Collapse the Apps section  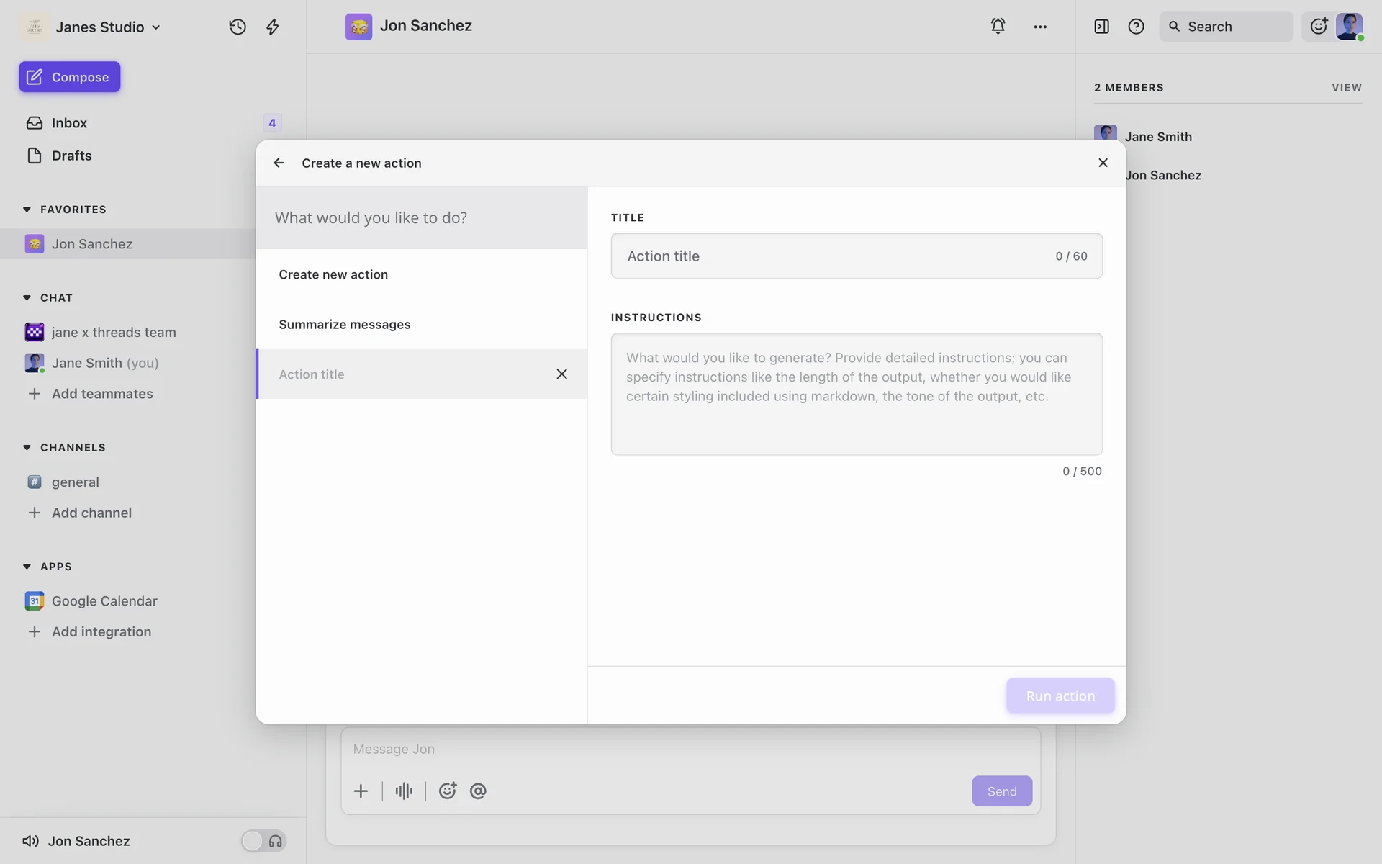point(27,567)
